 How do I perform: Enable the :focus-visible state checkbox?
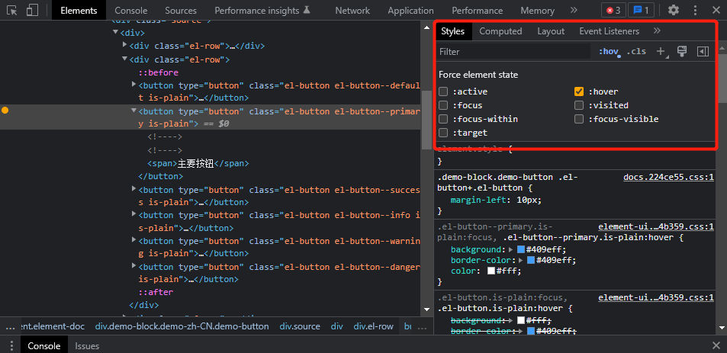pos(579,119)
